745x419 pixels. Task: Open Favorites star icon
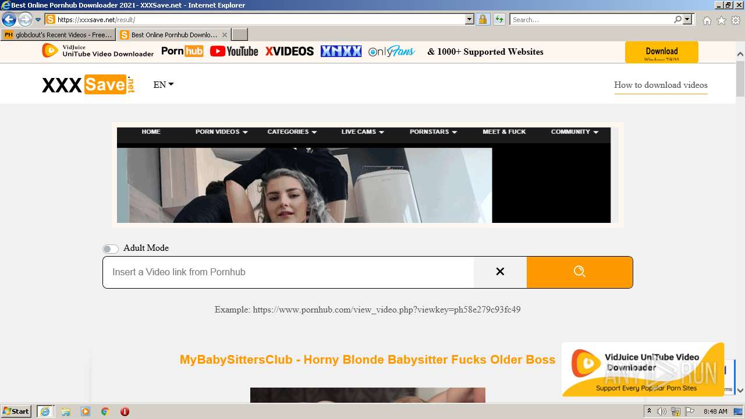(721, 20)
